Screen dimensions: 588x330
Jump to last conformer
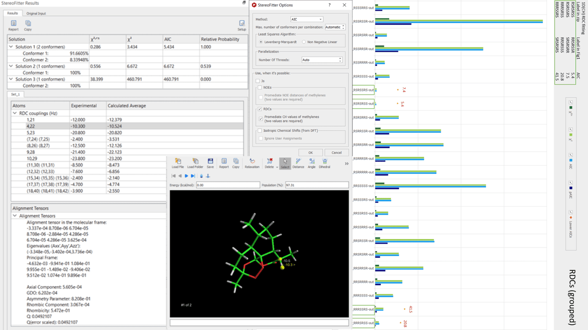(x=193, y=176)
